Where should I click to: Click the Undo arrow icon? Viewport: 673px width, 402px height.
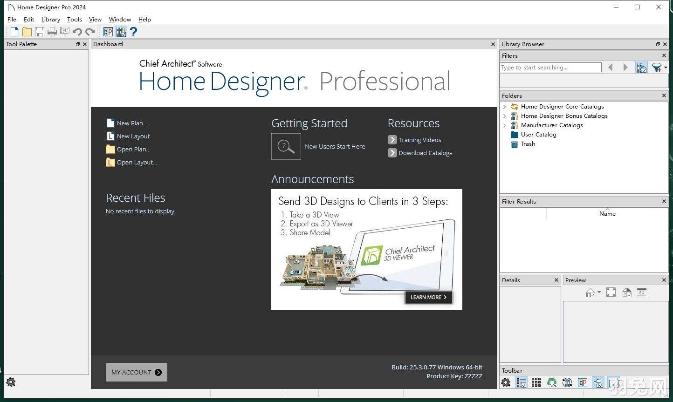[77, 31]
